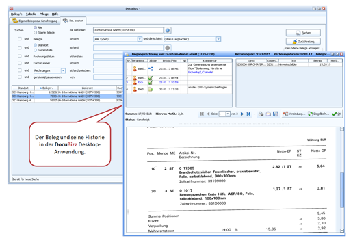Image resolution: width=353 pixels, height=247 pixels.
Task: Go to previous invoice page
Action: click(x=208, y=114)
